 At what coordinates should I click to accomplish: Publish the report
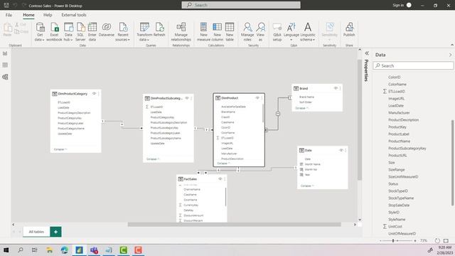349,30
